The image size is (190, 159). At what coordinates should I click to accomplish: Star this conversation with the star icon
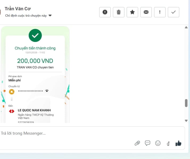point(132,12)
